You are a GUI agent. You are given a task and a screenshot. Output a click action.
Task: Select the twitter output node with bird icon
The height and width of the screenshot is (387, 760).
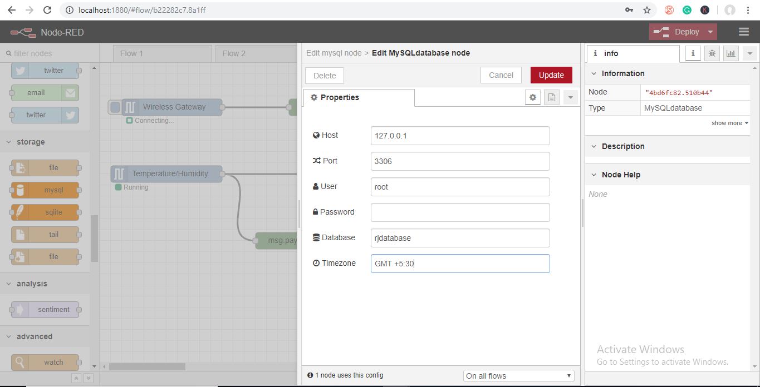[x=45, y=115]
